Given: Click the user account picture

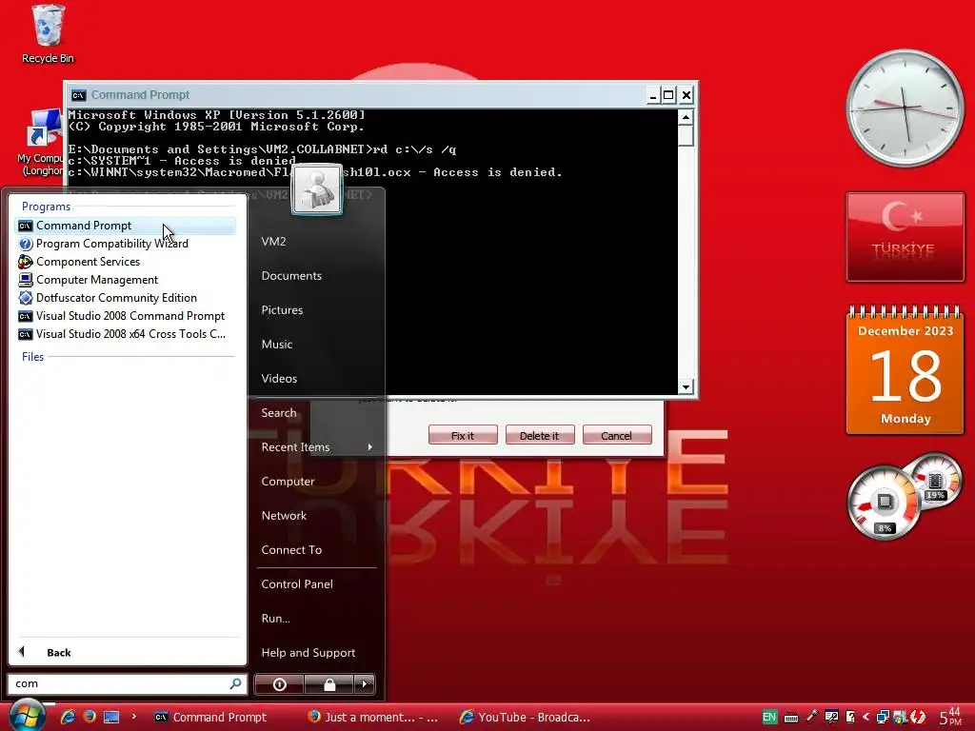Looking at the screenshot, I should click(316, 189).
